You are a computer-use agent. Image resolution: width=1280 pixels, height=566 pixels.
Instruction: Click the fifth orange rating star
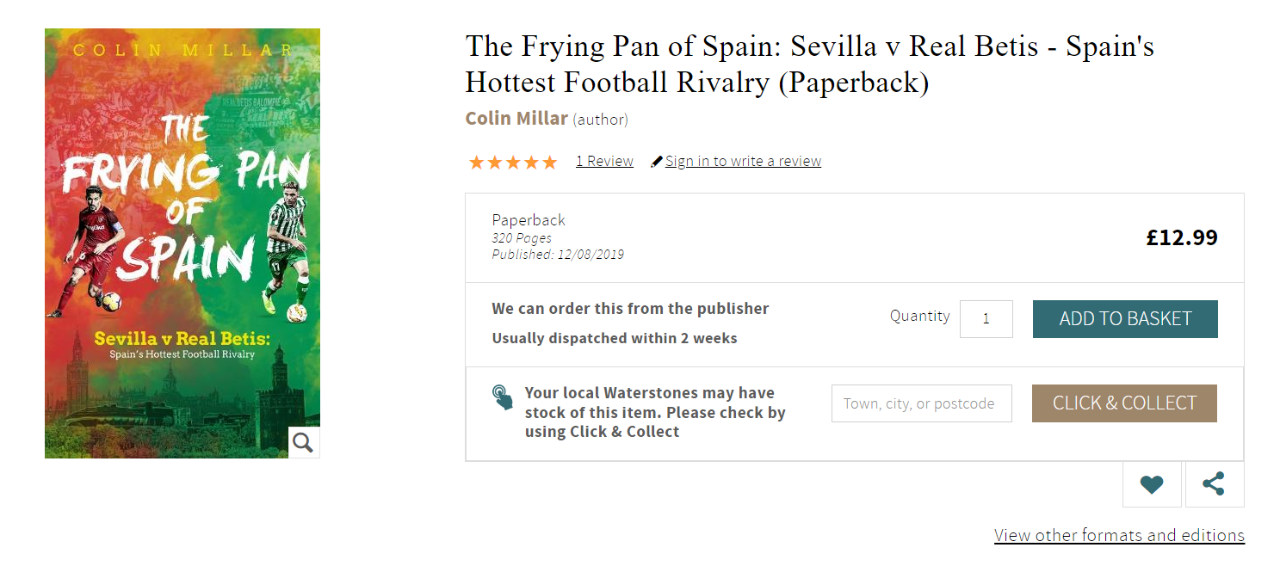(x=549, y=162)
